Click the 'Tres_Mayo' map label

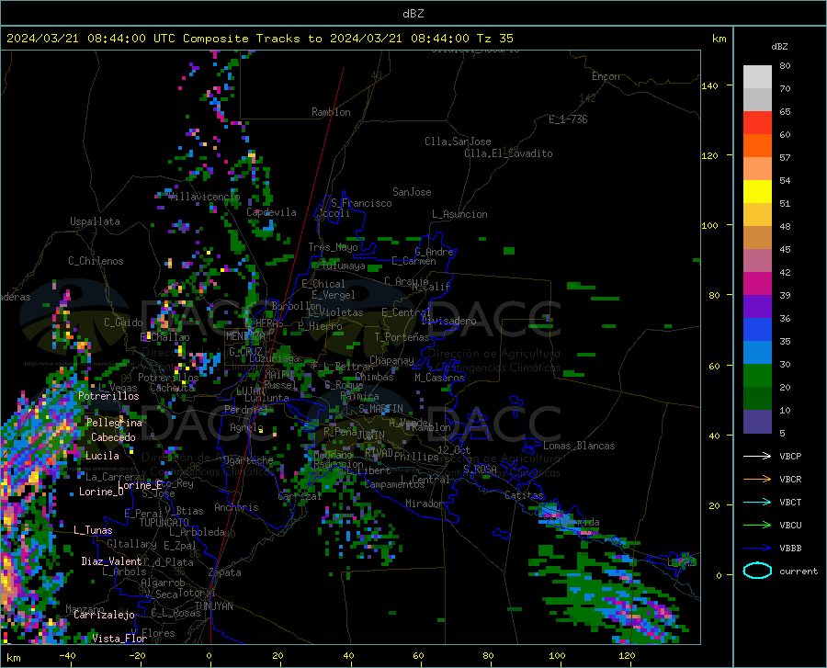pyautogui.click(x=333, y=247)
